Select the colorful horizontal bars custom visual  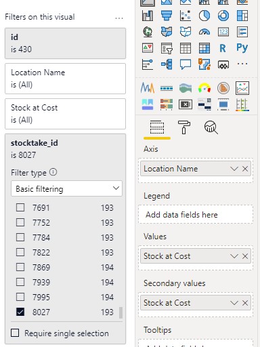[167, 104]
